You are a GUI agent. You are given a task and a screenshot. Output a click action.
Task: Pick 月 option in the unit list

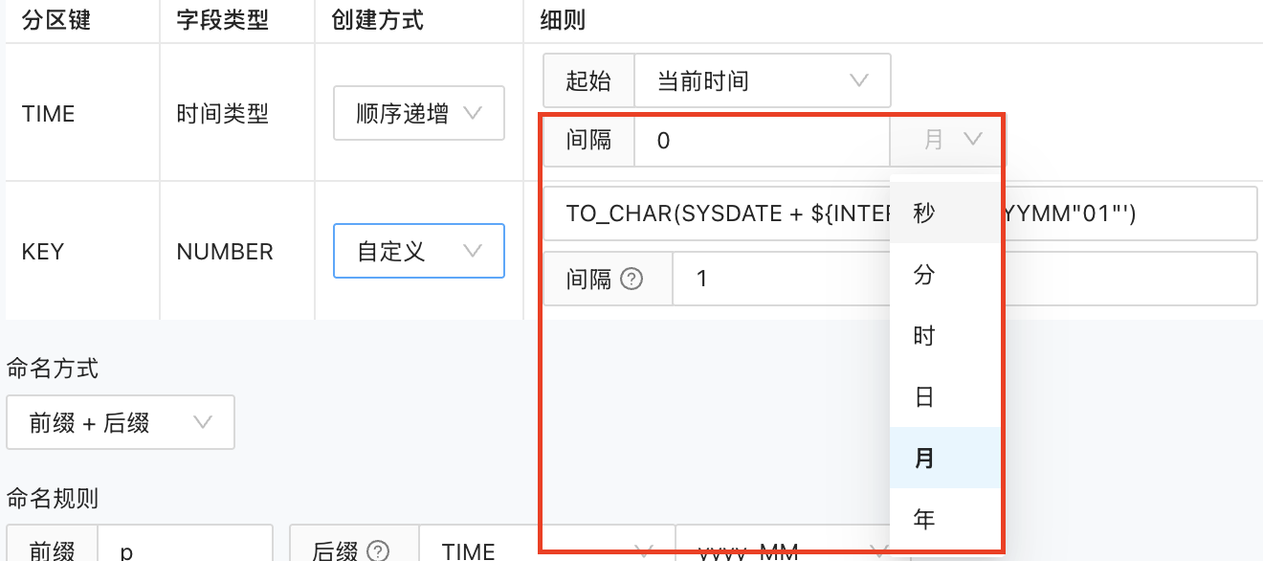pyautogui.click(x=924, y=459)
